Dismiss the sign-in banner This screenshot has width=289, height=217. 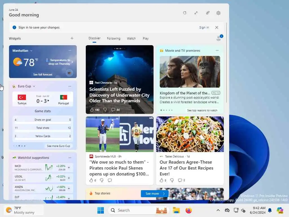tap(217, 27)
